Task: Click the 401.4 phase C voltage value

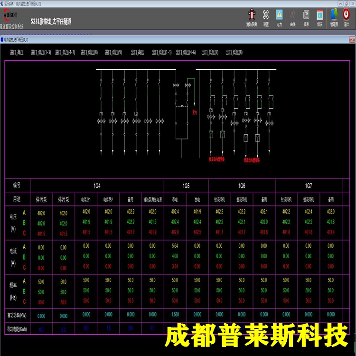Action: (331, 232)
